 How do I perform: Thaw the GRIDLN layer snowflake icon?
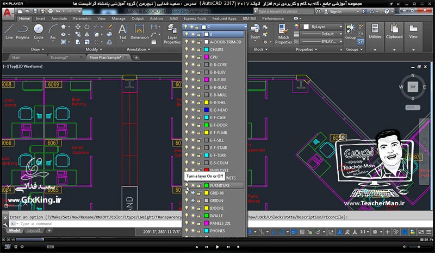(193, 200)
